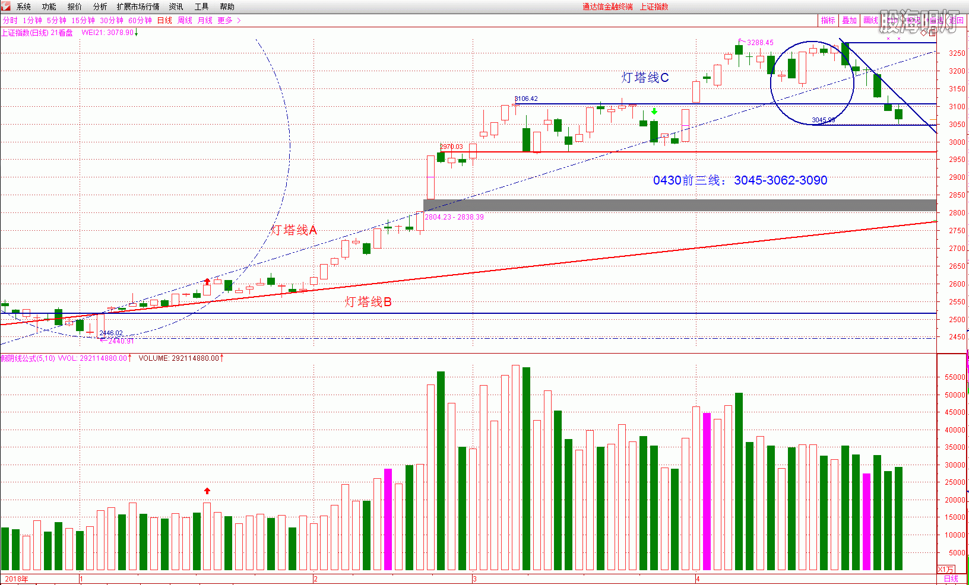Switch to the 月线 monthly period tab
Screen dimensions: 969x585
click(205, 20)
